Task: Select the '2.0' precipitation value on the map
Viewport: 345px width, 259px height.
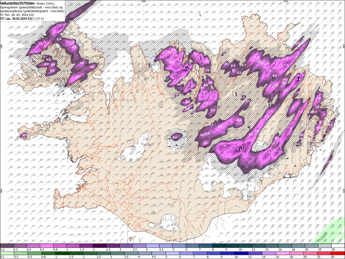Action: pos(190,86)
